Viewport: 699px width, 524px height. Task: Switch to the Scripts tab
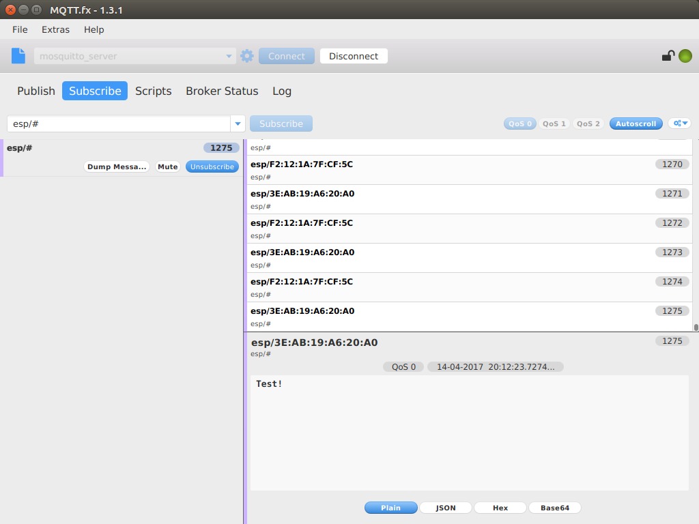154,91
